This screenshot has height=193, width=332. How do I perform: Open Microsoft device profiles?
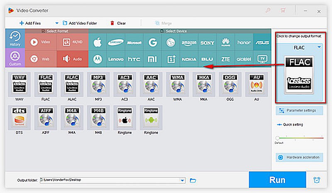pyautogui.click(x=134, y=42)
